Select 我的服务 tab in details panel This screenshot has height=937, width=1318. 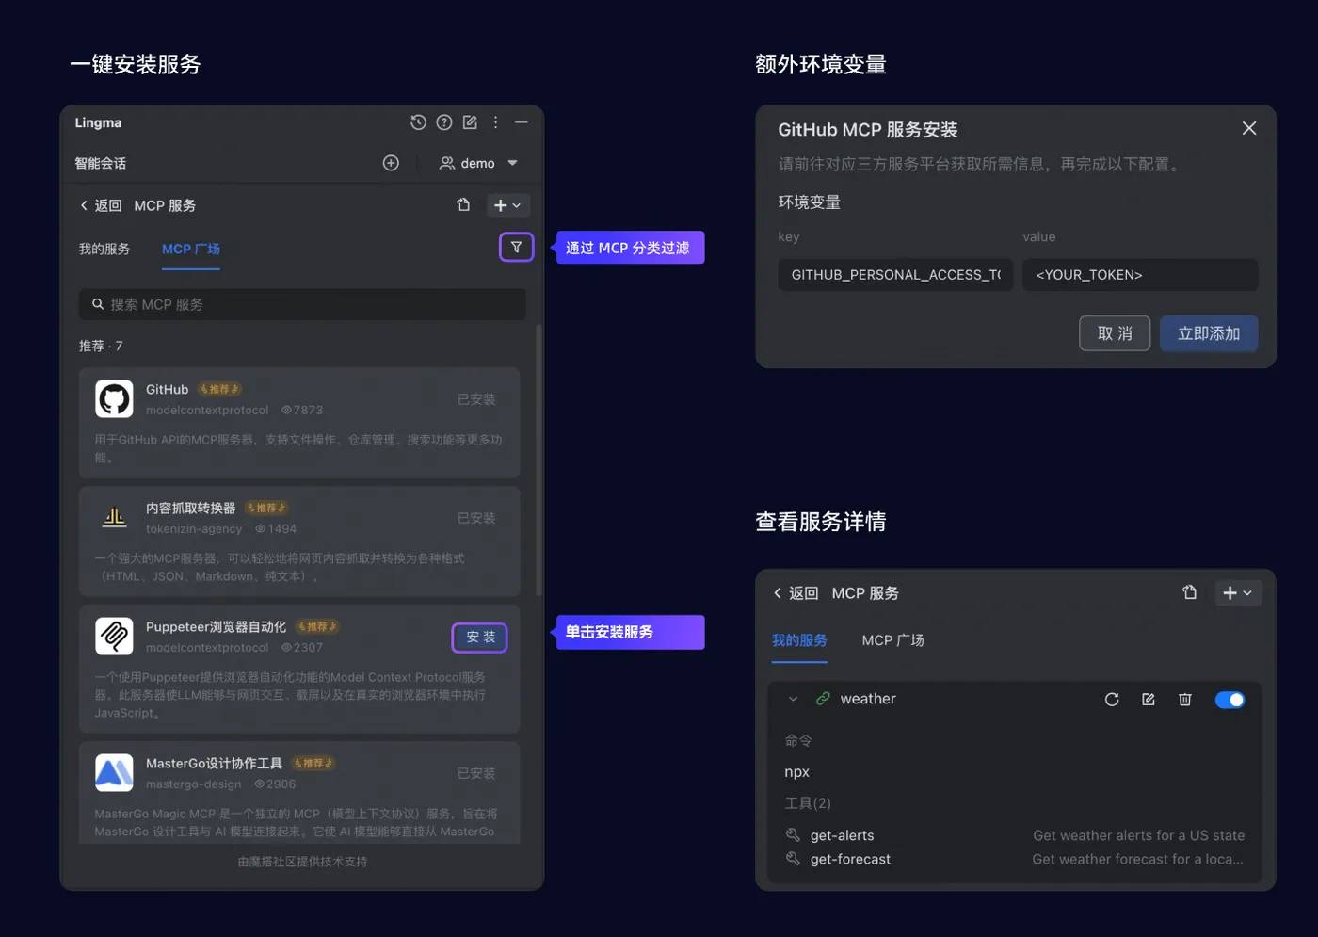click(799, 640)
